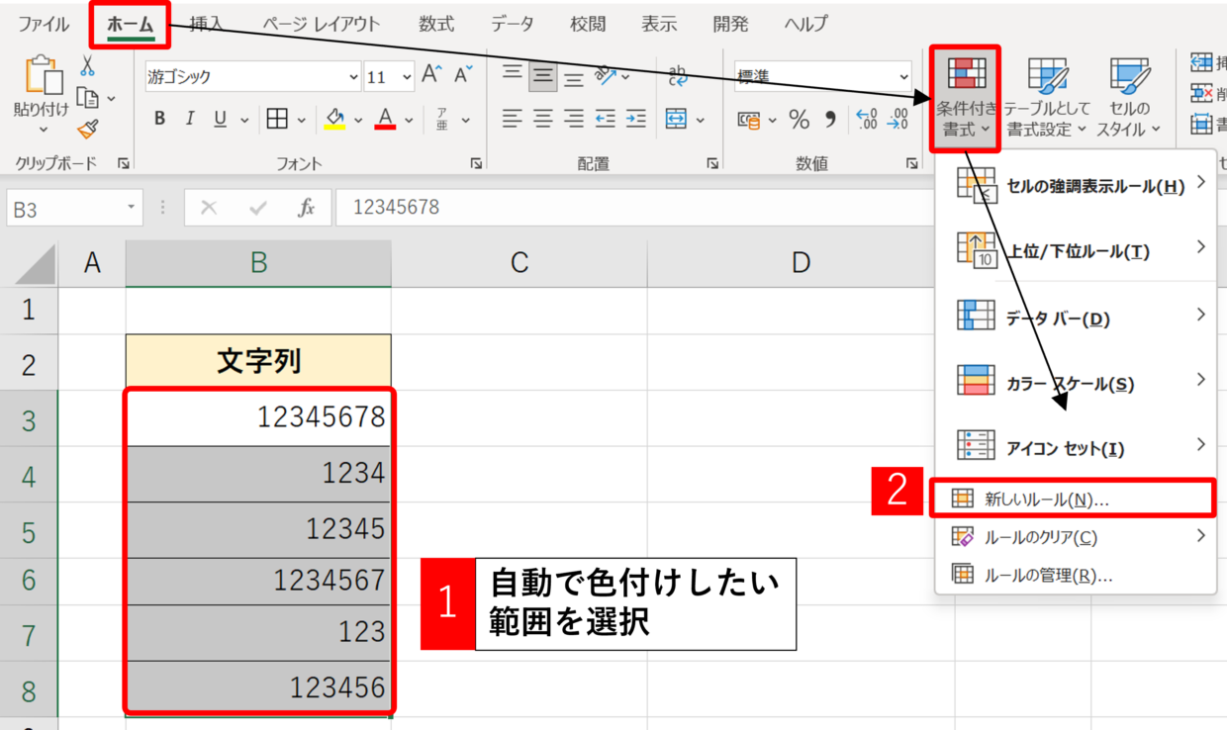Viewport: 1227px width, 730px height.
Task: Toggle Italic formatting
Action: click(x=189, y=120)
